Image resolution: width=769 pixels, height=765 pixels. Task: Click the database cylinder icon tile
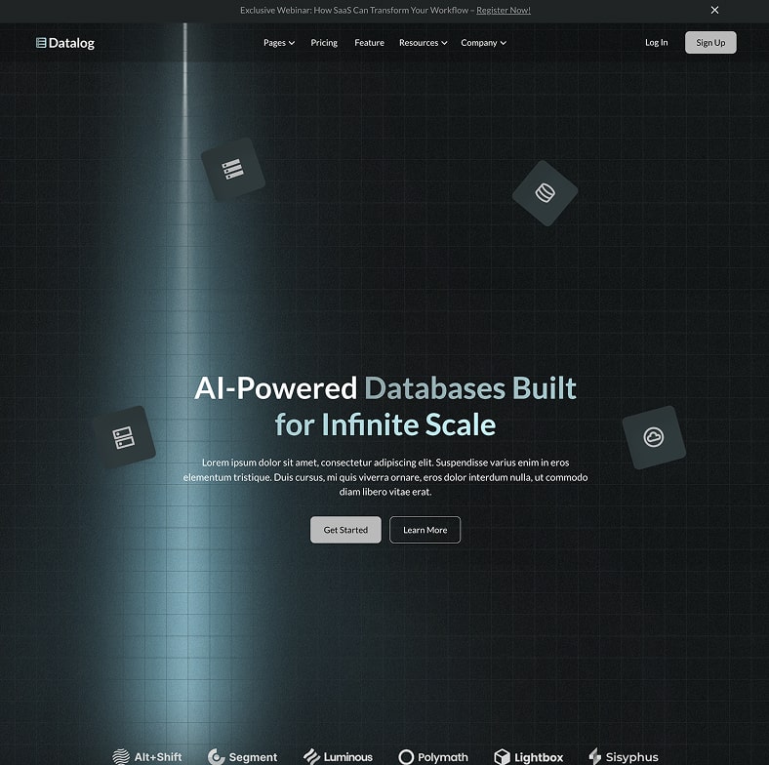(x=545, y=193)
